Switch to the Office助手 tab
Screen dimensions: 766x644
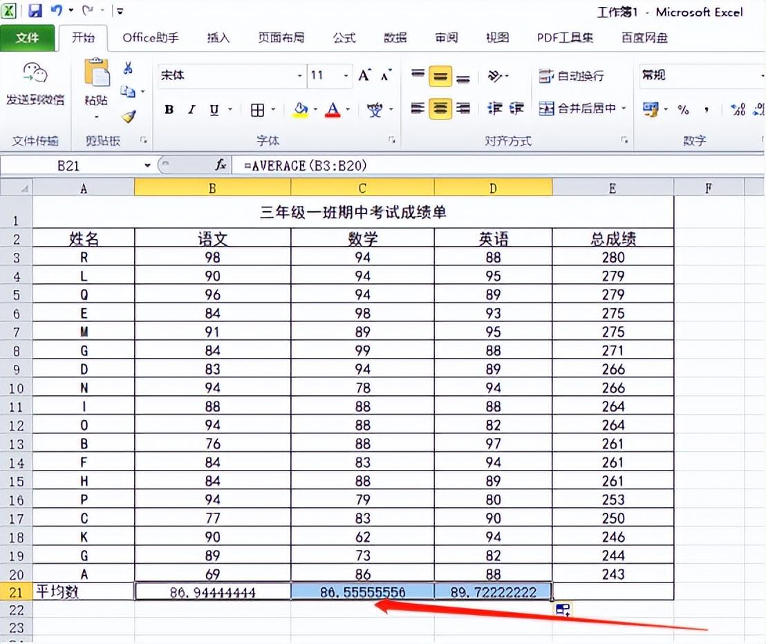(x=151, y=37)
